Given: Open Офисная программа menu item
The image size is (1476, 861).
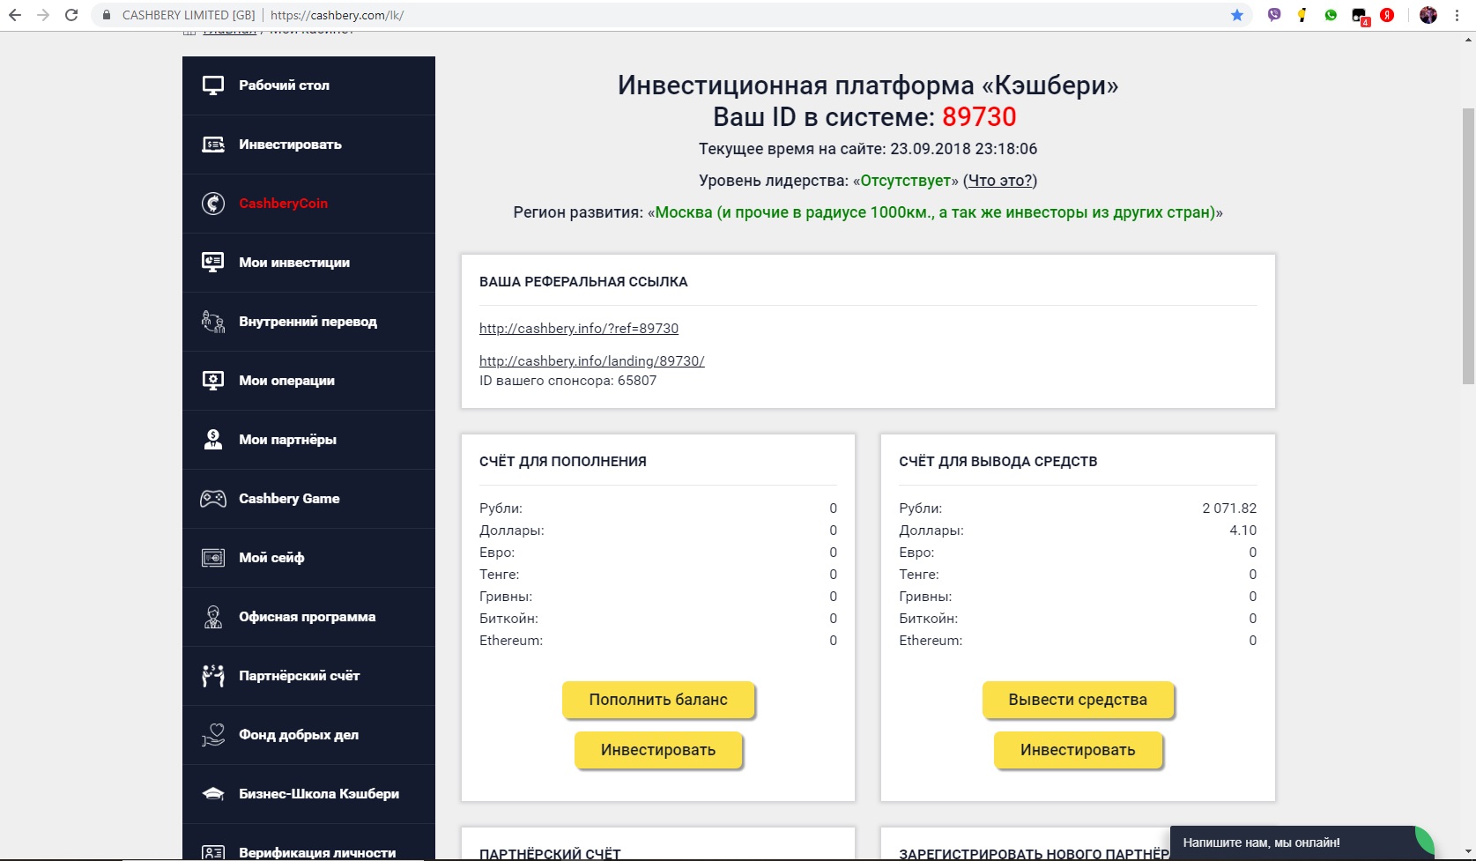Looking at the screenshot, I should (x=308, y=617).
